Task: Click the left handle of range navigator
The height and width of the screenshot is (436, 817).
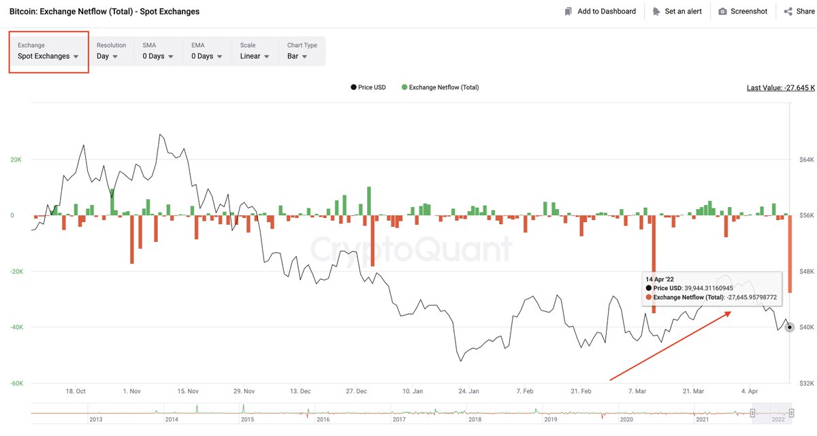Action: click(x=752, y=413)
